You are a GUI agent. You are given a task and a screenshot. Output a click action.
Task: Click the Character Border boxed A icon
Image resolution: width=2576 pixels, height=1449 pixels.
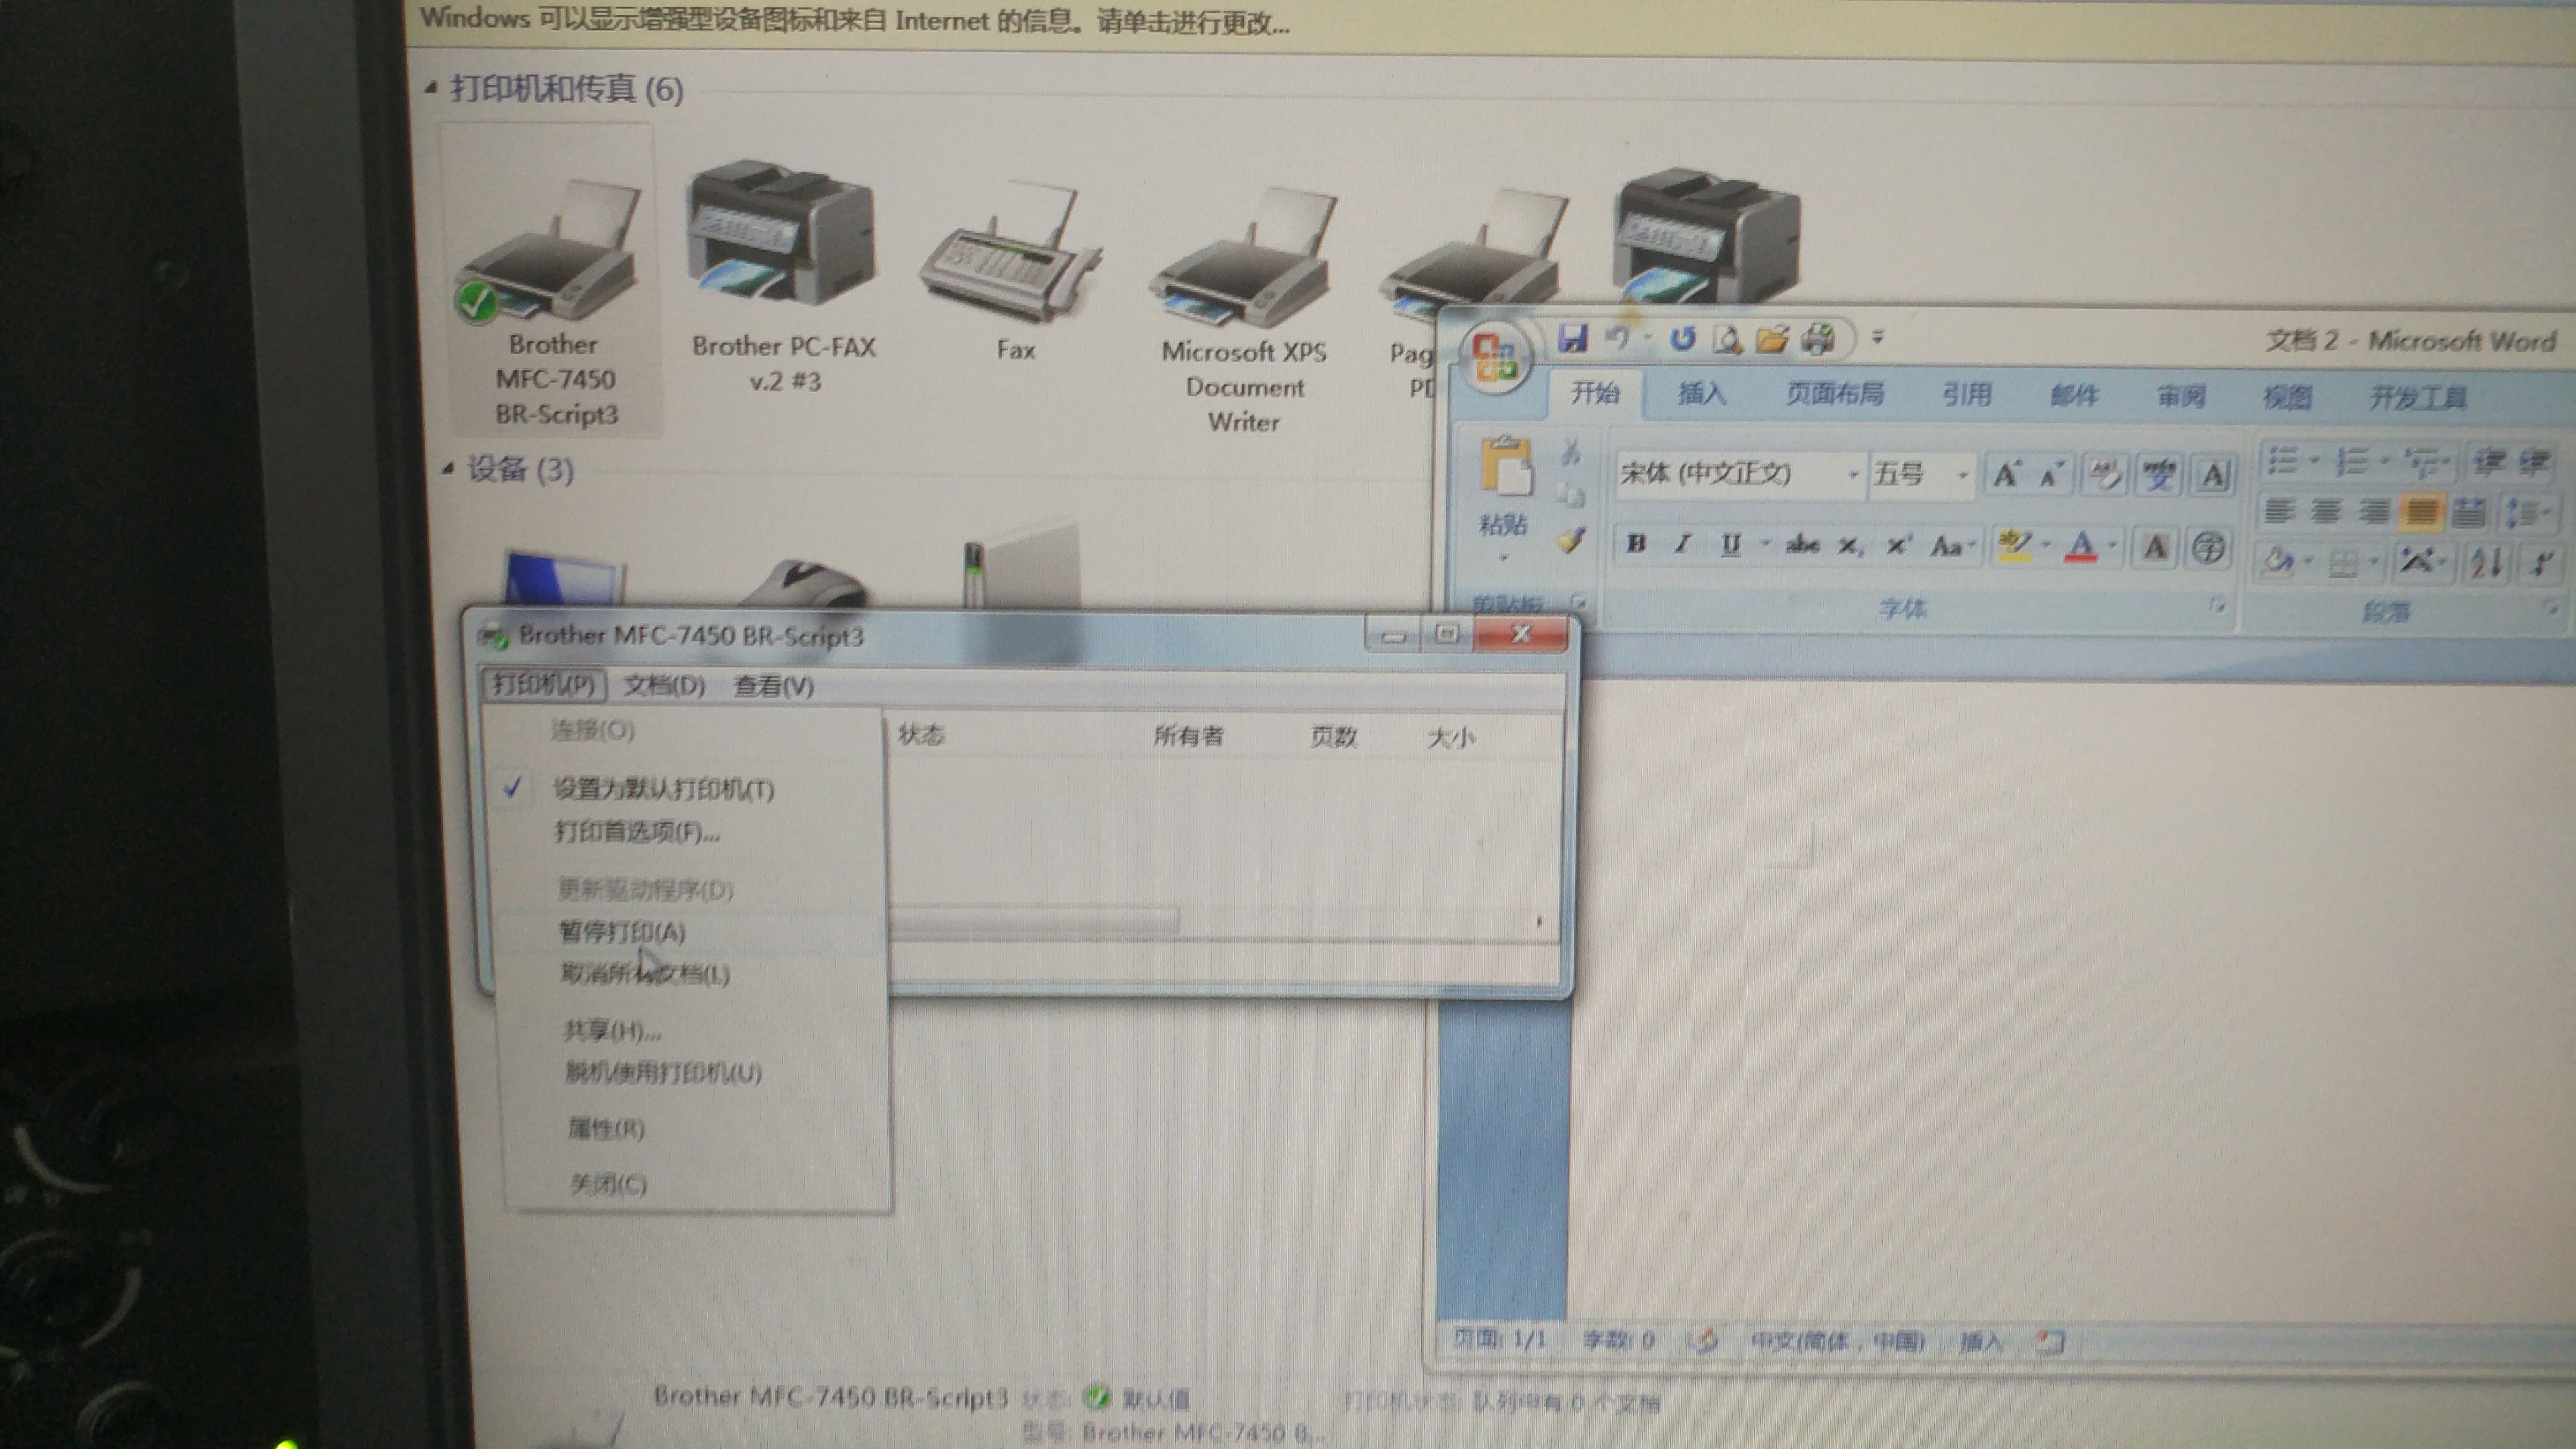point(2213,475)
